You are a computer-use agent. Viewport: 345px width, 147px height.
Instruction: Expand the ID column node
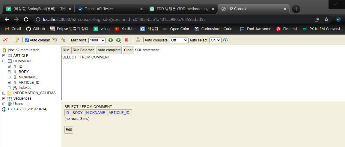point(9,66)
